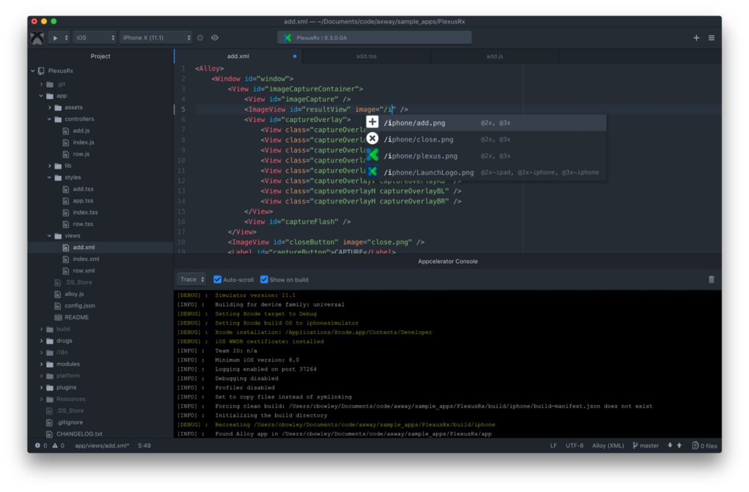The height and width of the screenshot is (492, 749).
Task: Switch to the add.tss tab
Action: (x=366, y=56)
